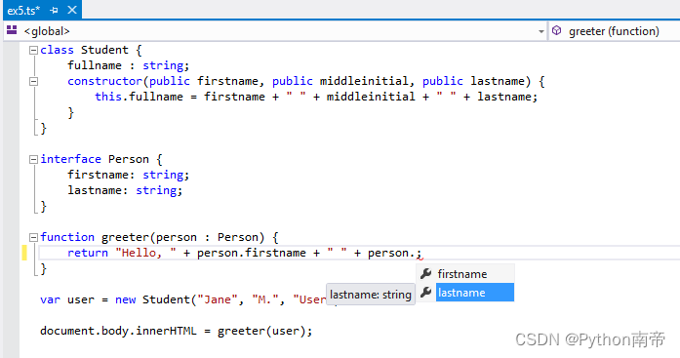Click the "Hello, " string literal
Screen dimensions: 680x358
[145, 253]
